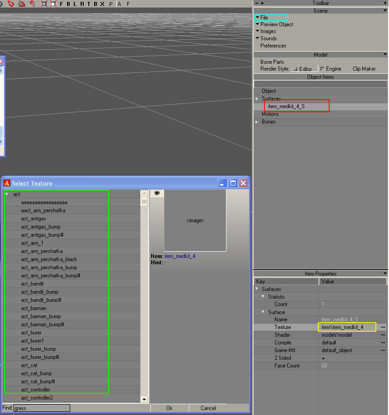389x415 pixels.
Task: Click the texture list scrollbar down arrow
Action: [144, 399]
